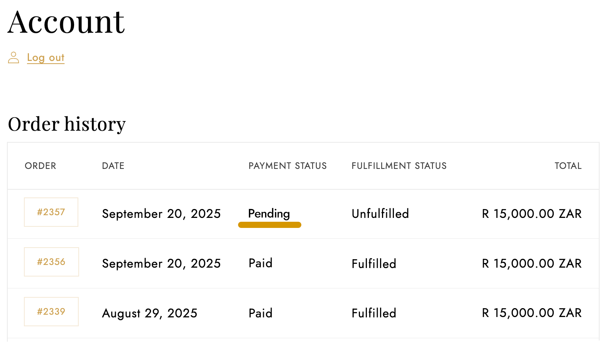Click the Log out link
This screenshot has height=344, width=605.
pyautogui.click(x=46, y=58)
